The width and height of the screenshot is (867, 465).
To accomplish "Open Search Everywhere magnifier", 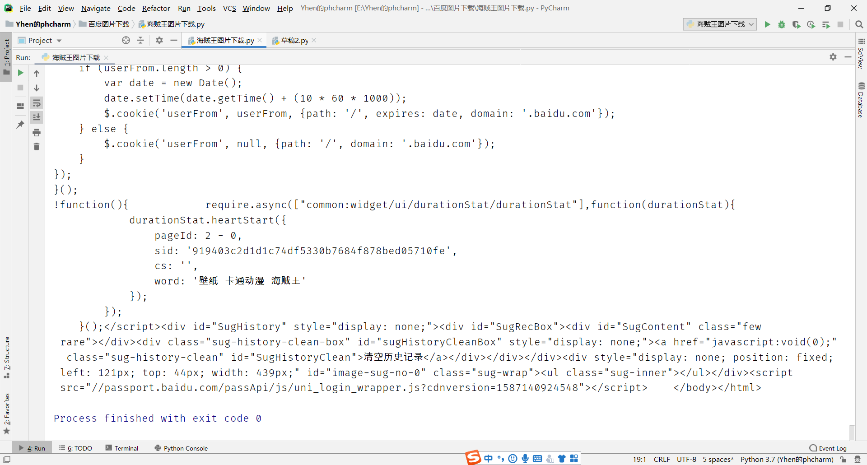I will 859,24.
